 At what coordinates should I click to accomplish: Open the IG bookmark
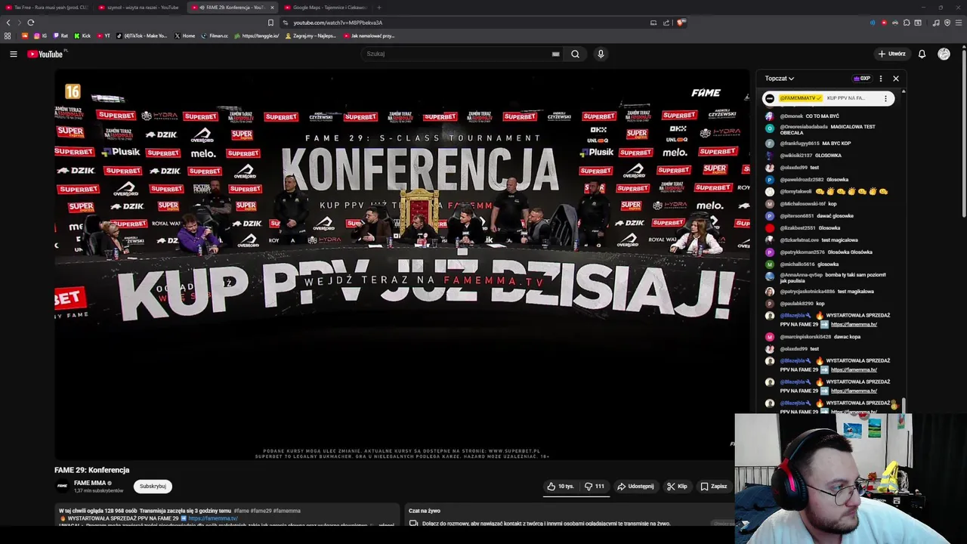(x=40, y=36)
